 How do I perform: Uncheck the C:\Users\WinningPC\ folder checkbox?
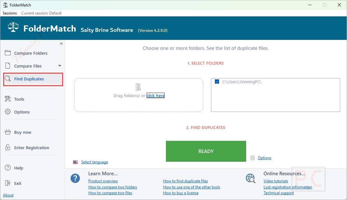point(217,82)
